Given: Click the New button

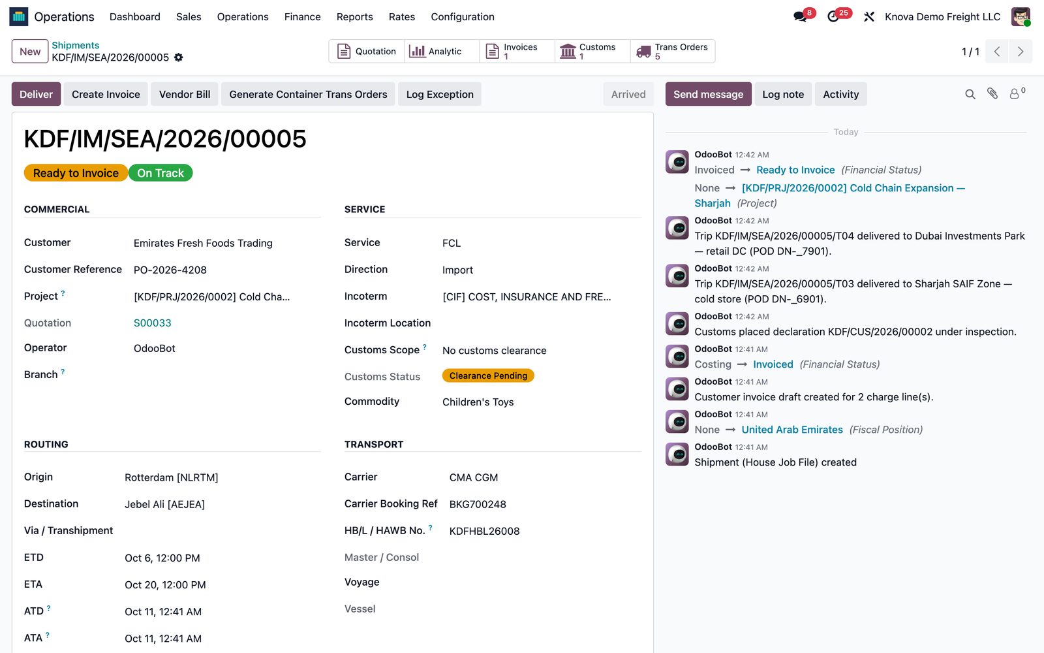Looking at the screenshot, I should click(x=30, y=52).
